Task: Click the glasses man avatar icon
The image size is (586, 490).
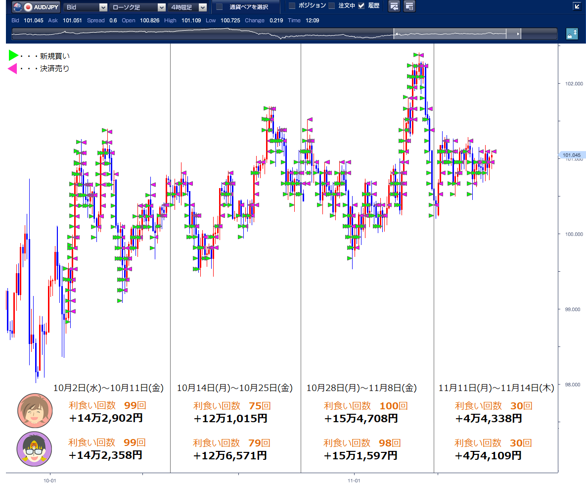Action: click(x=35, y=449)
